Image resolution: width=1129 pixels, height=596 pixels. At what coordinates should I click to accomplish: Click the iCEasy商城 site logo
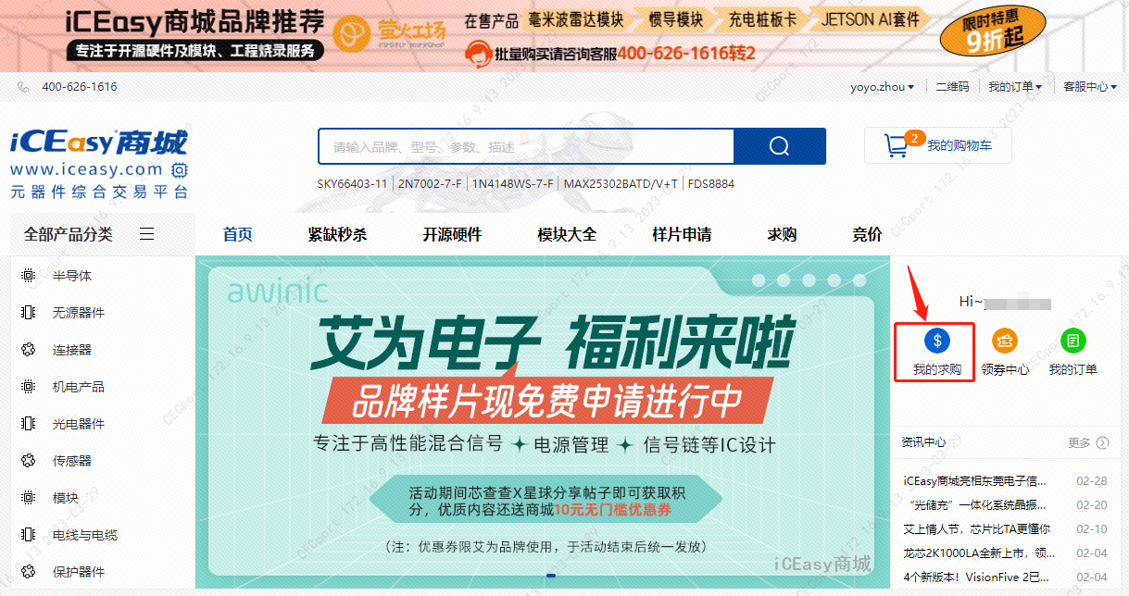pyautogui.click(x=99, y=163)
